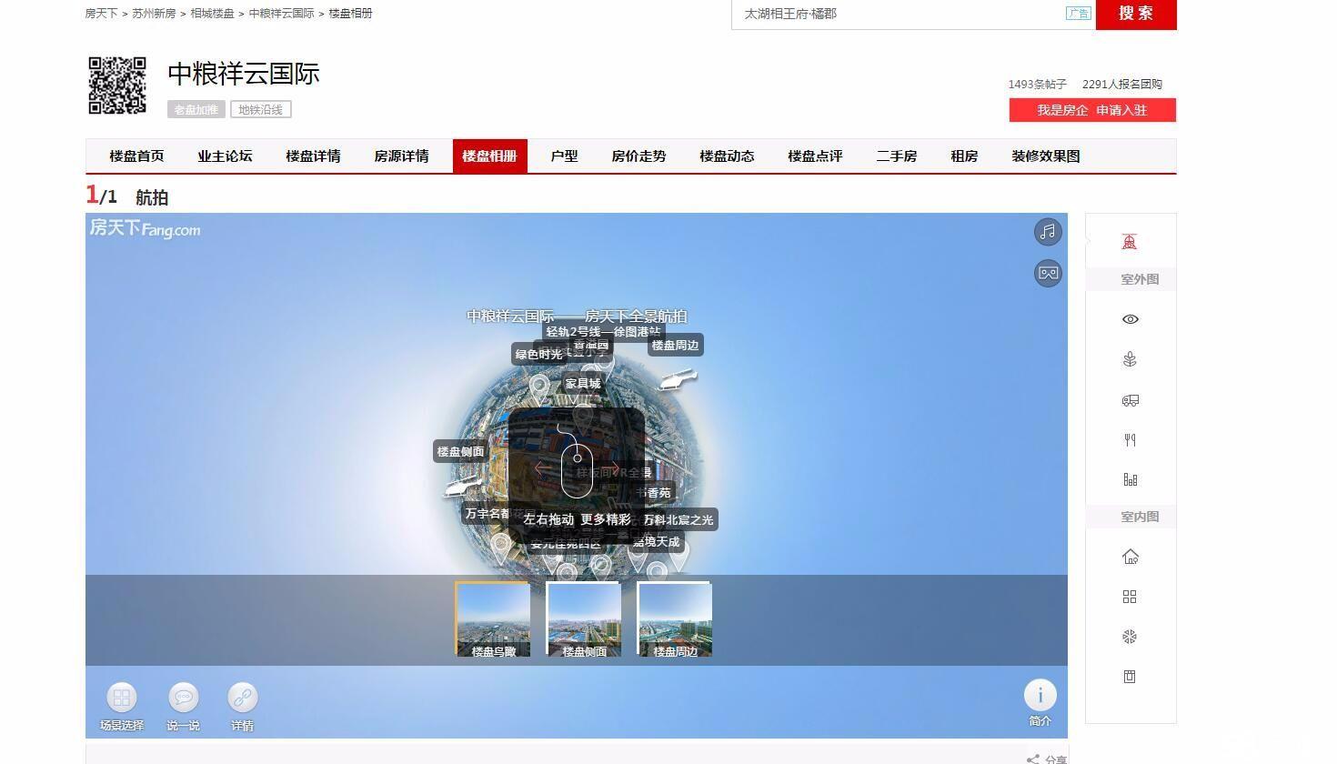Click the 绿色时光 hotspot label

tap(538, 354)
